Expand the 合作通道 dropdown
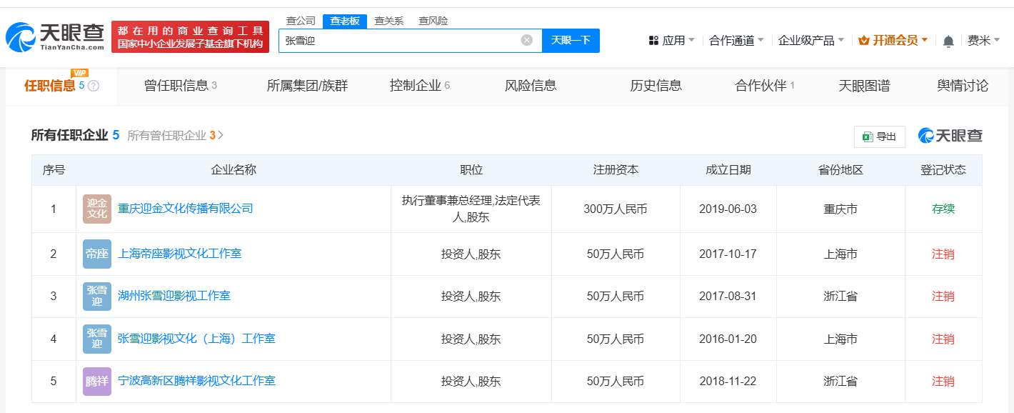The width and height of the screenshot is (1014, 413). click(x=736, y=41)
